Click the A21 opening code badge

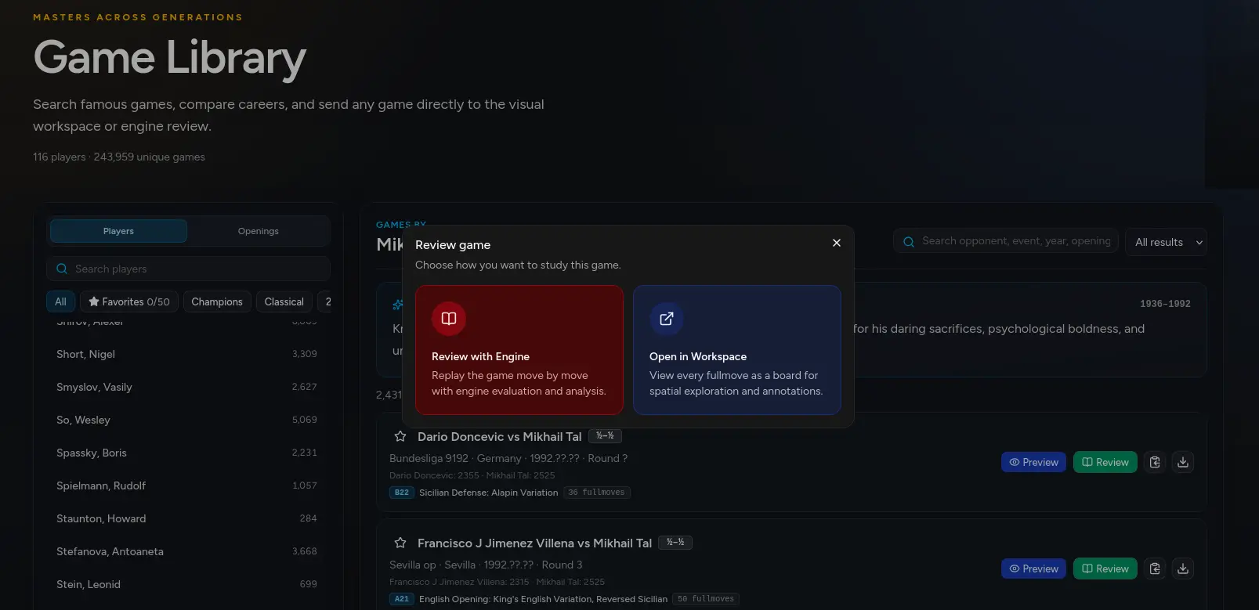pyautogui.click(x=402, y=599)
